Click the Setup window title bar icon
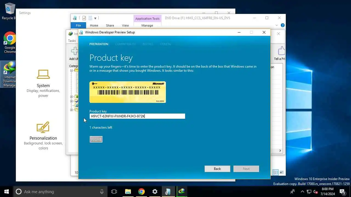Image resolution: width=351 pixels, height=197 pixels. coord(81,32)
